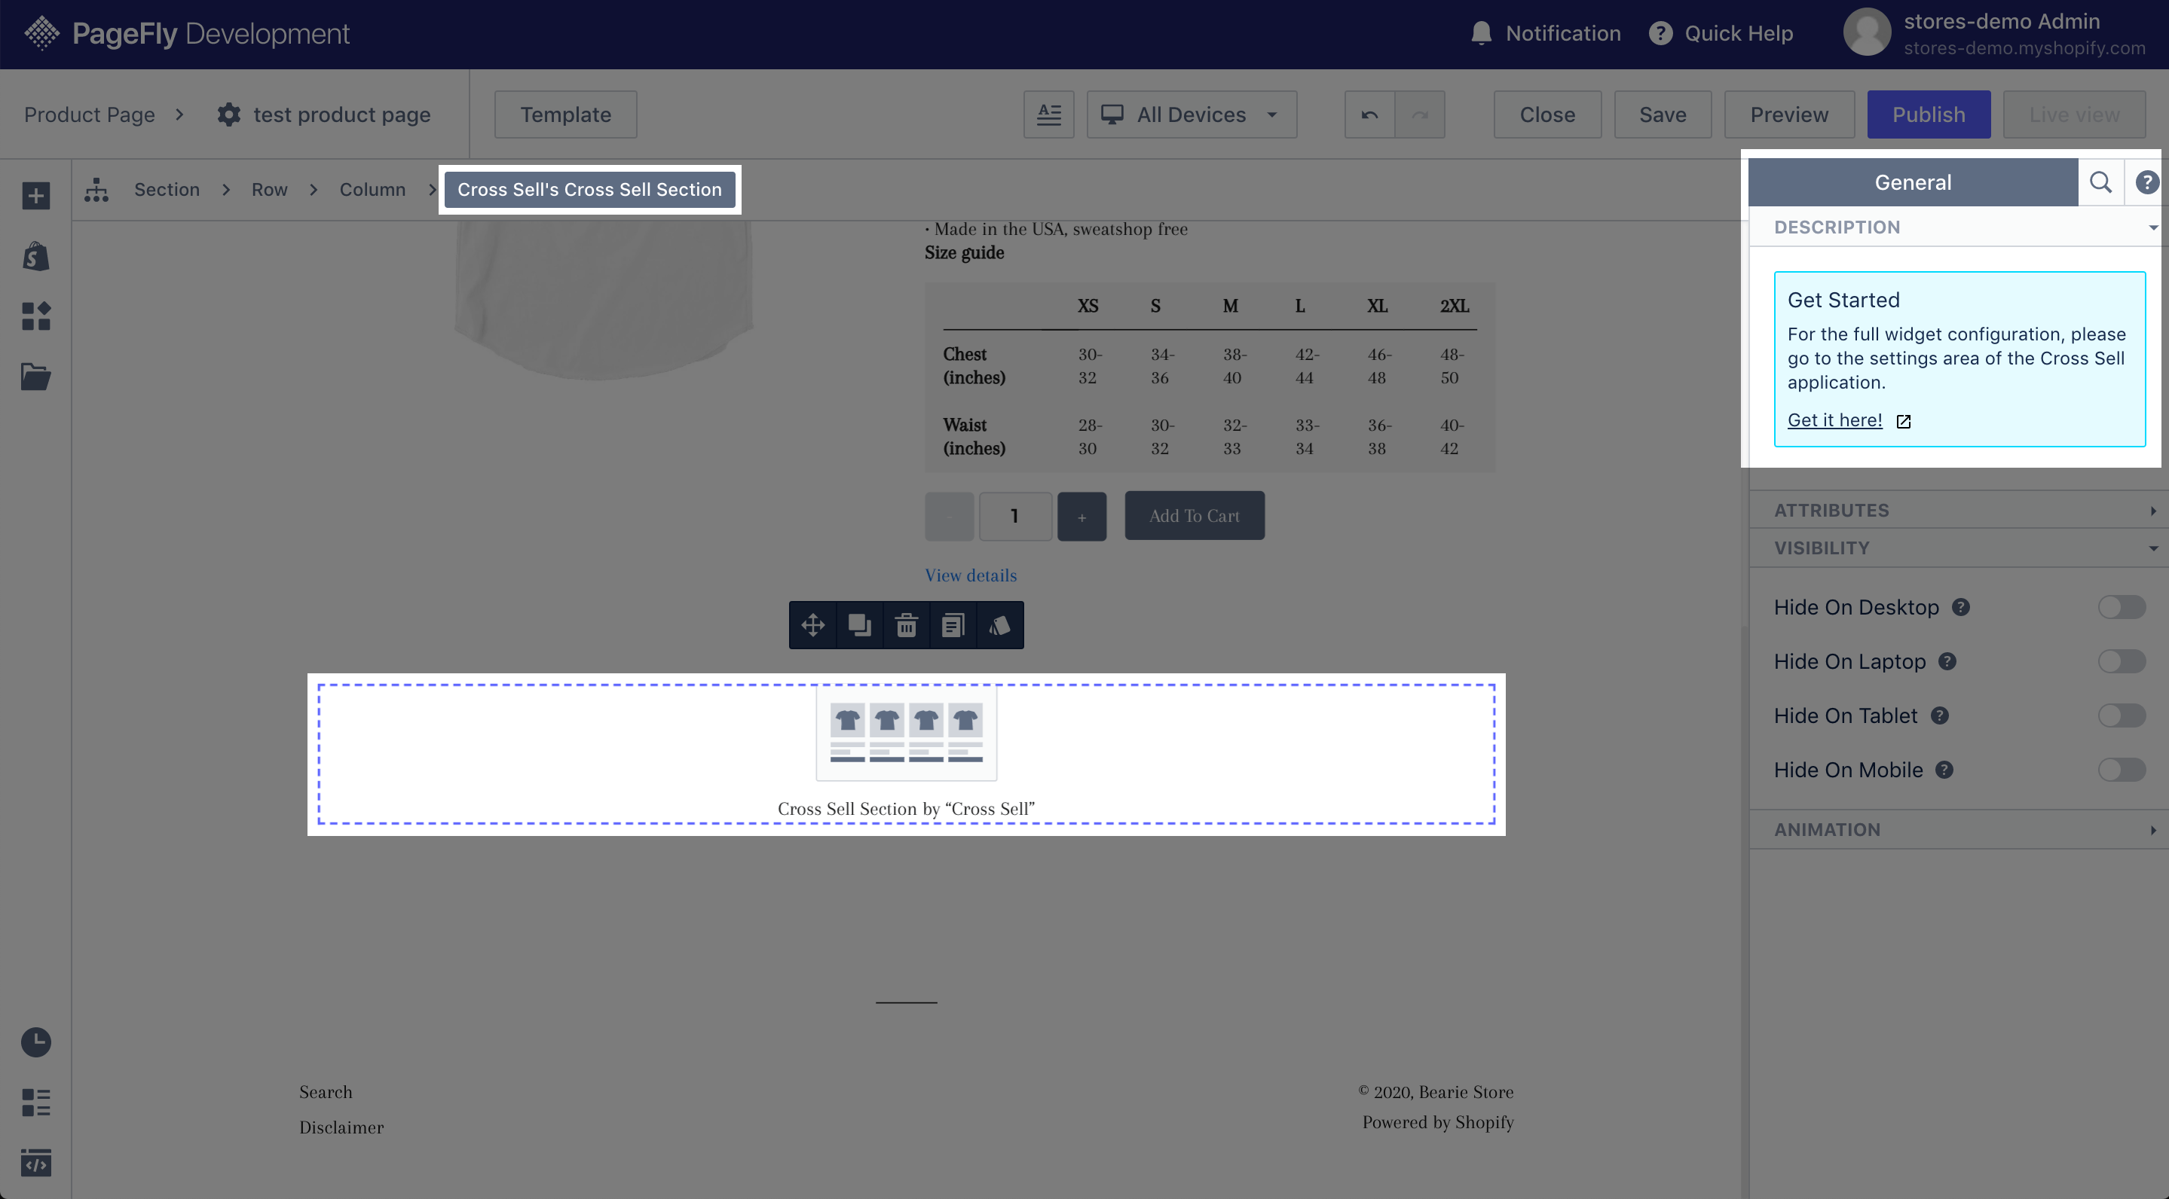Open the Notification bell
2169x1199 pixels.
[1545, 33]
